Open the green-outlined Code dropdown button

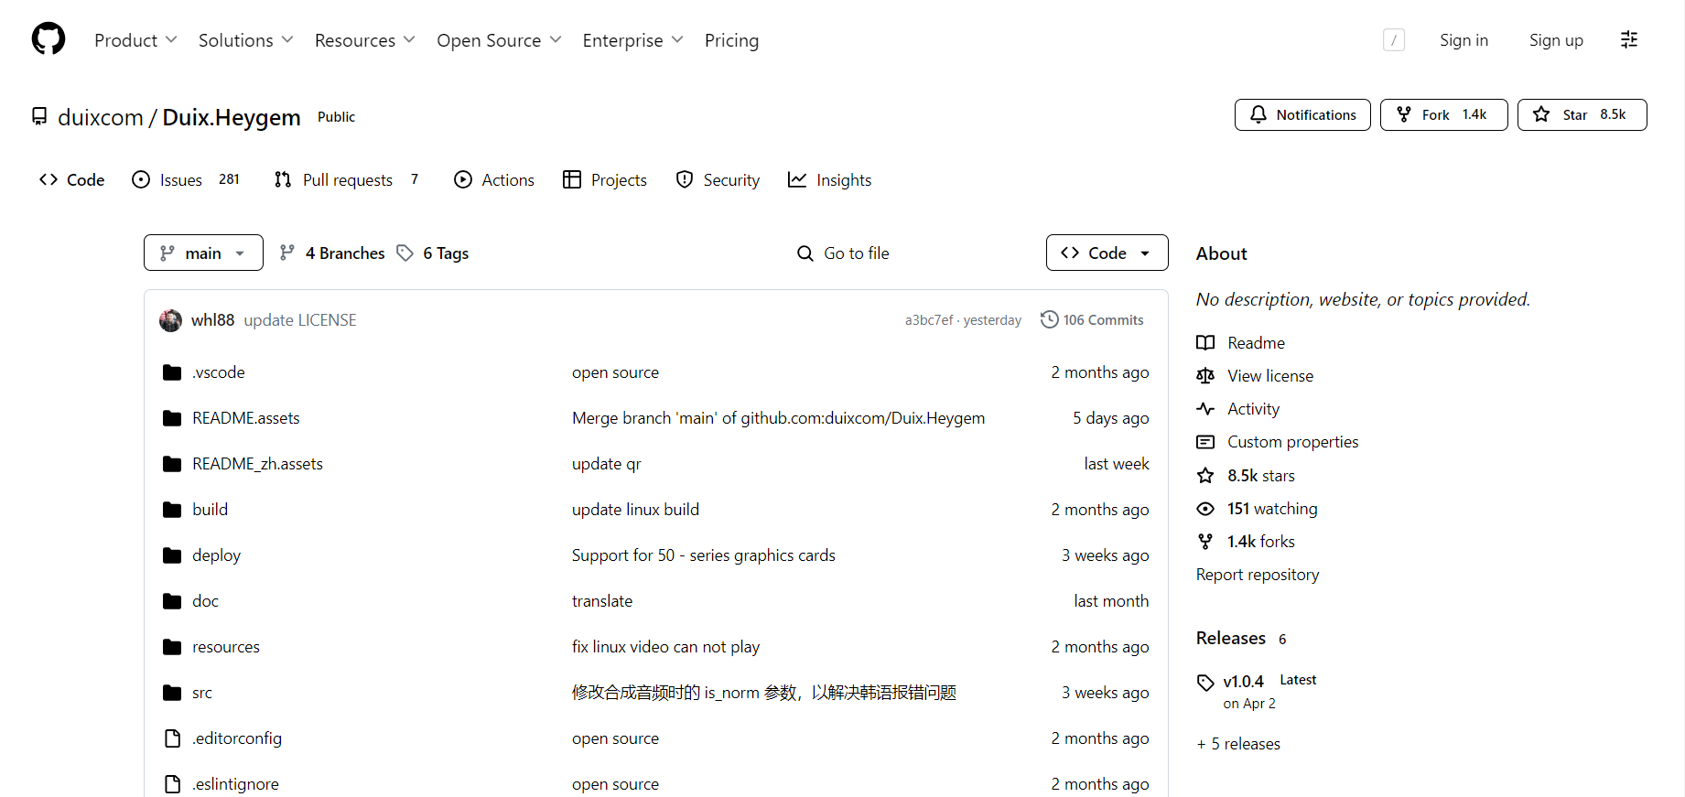(1107, 253)
